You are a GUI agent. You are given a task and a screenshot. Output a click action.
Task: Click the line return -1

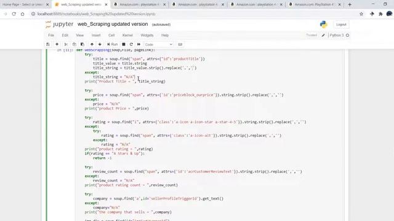coord(102,158)
